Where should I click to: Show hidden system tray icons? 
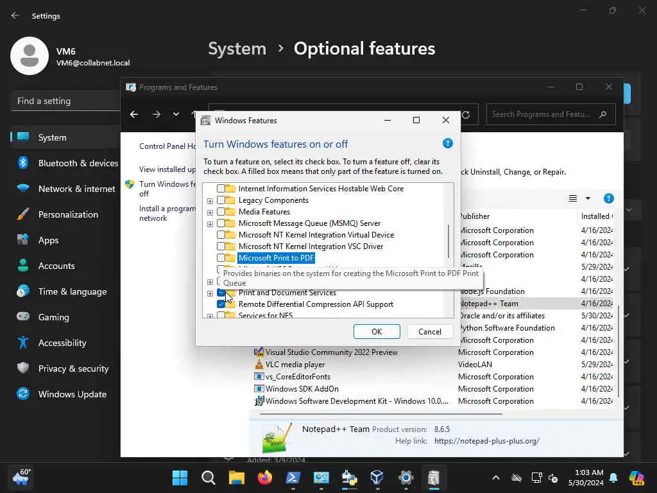(x=496, y=478)
